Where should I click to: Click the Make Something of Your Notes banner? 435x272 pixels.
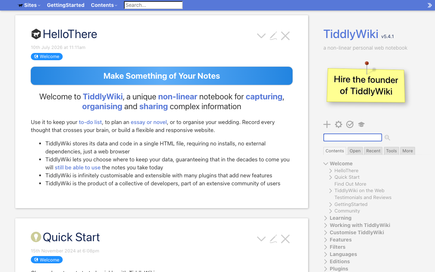coord(162,76)
